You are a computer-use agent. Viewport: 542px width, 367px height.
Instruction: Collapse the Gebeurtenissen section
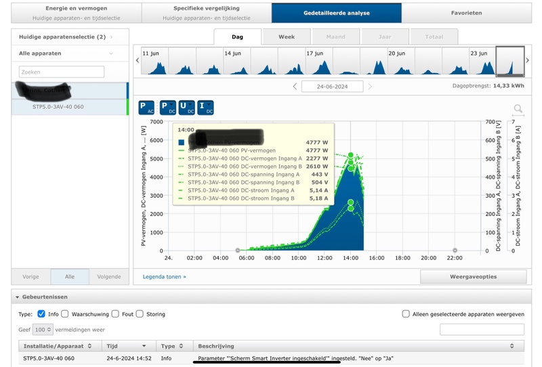click(18, 297)
